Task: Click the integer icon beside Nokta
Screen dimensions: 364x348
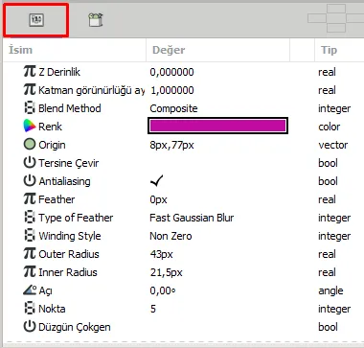Action: [30, 309]
